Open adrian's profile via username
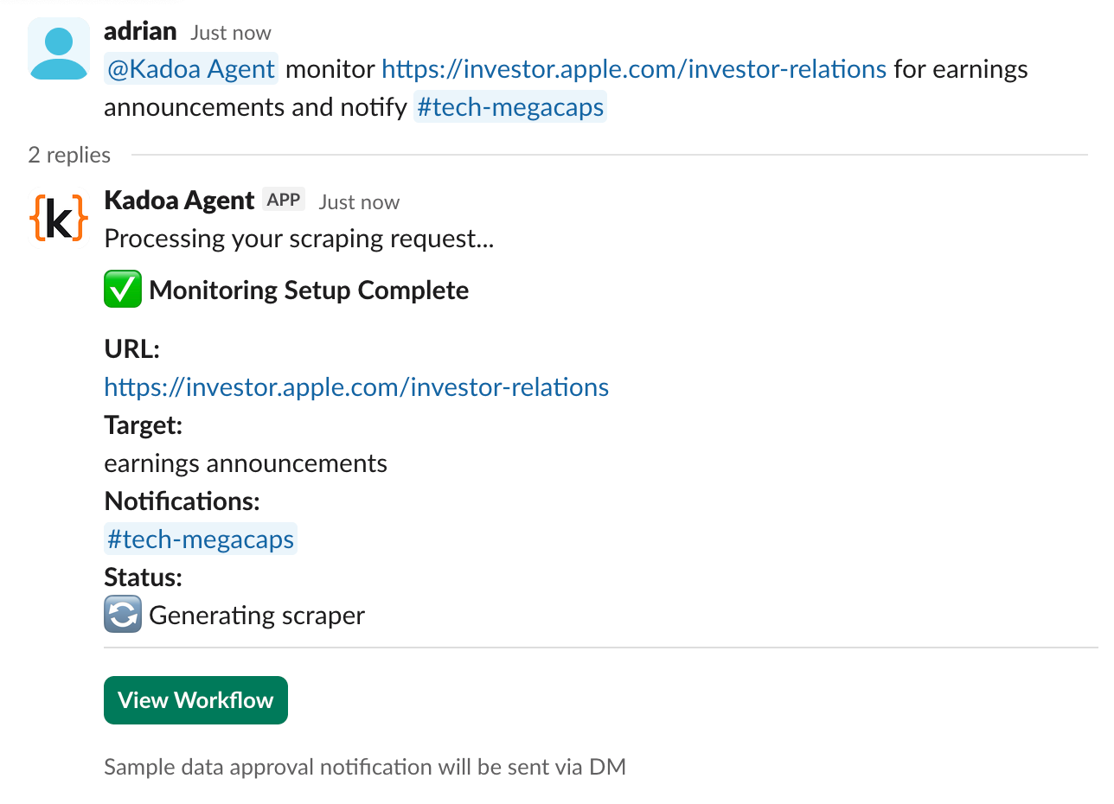The height and width of the screenshot is (804, 1114). (140, 32)
